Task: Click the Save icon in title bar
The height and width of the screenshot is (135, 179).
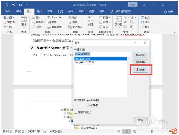Action: click(7, 5)
